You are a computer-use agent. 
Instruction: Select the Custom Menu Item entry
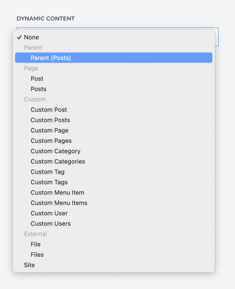tap(114, 193)
